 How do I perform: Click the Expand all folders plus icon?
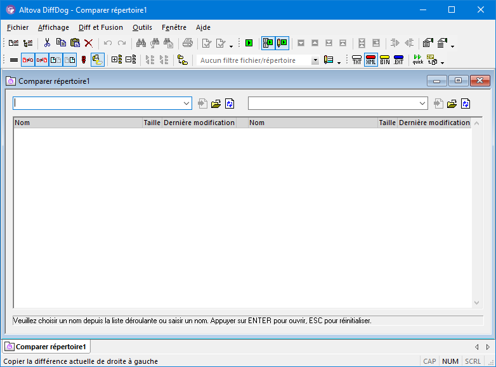[117, 60]
